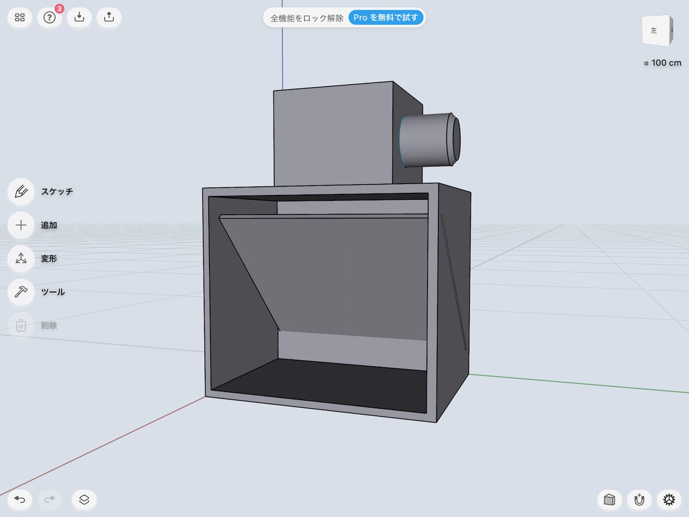
Task: Click the trash delete icon
Action: tap(21, 325)
